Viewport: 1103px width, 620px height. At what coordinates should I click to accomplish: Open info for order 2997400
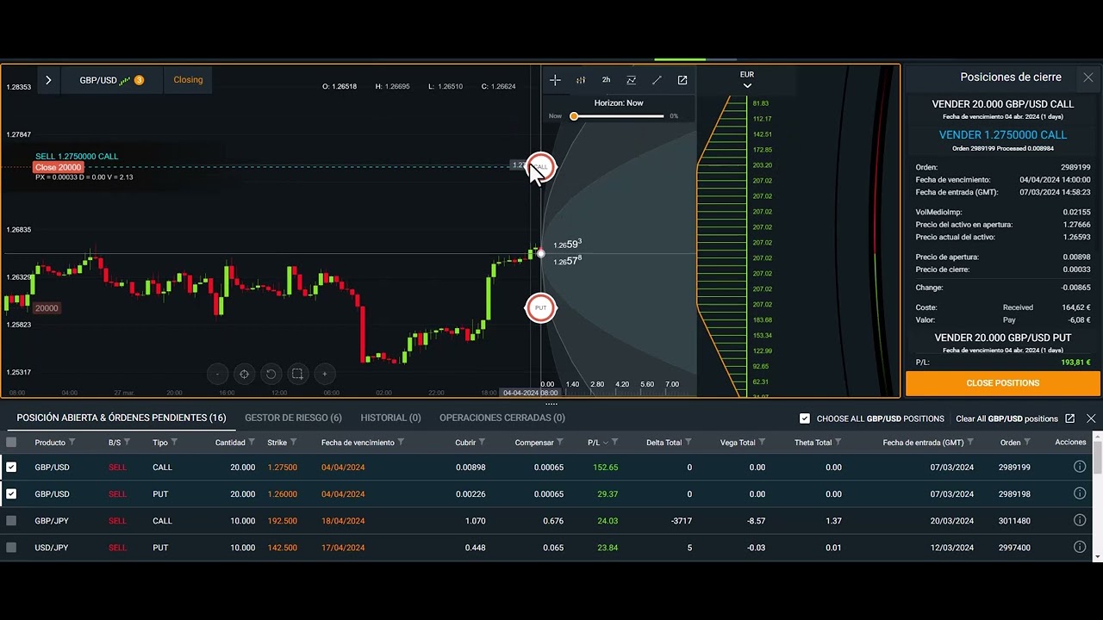tap(1080, 547)
